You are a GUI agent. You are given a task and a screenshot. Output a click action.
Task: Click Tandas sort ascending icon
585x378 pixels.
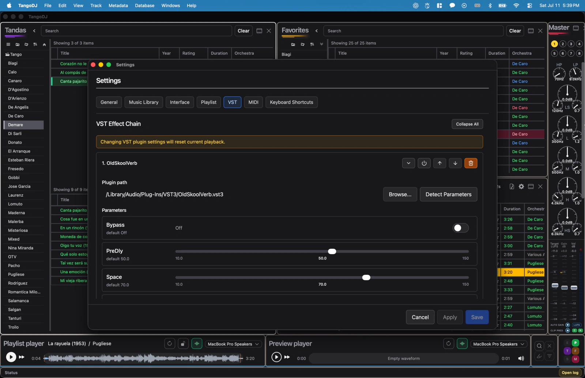pos(35,44)
